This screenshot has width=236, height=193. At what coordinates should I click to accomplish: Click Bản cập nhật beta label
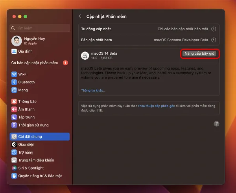pyautogui.click(x=96, y=40)
